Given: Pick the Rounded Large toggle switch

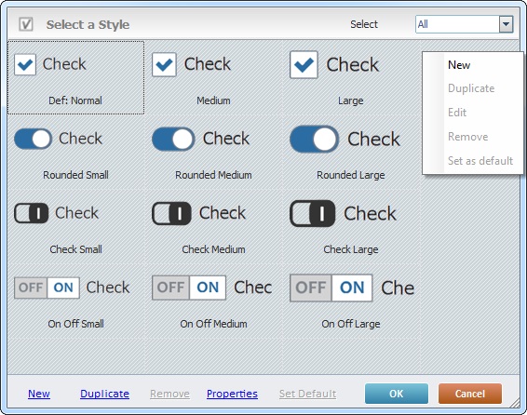Looking at the screenshot, I should tap(351, 152).
